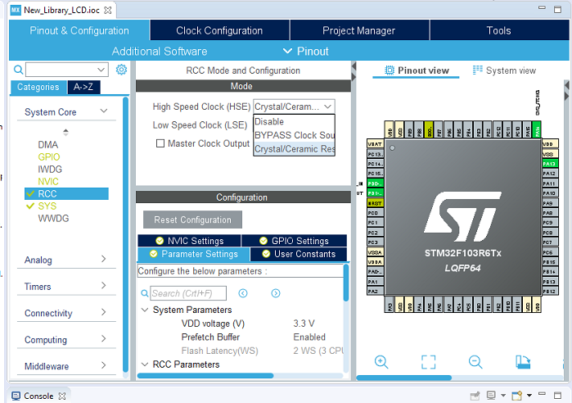The height and width of the screenshot is (403, 572).
Task: Collapse the left panel with splitter arrow
Action: pyautogui.click(x=354, y=66)
